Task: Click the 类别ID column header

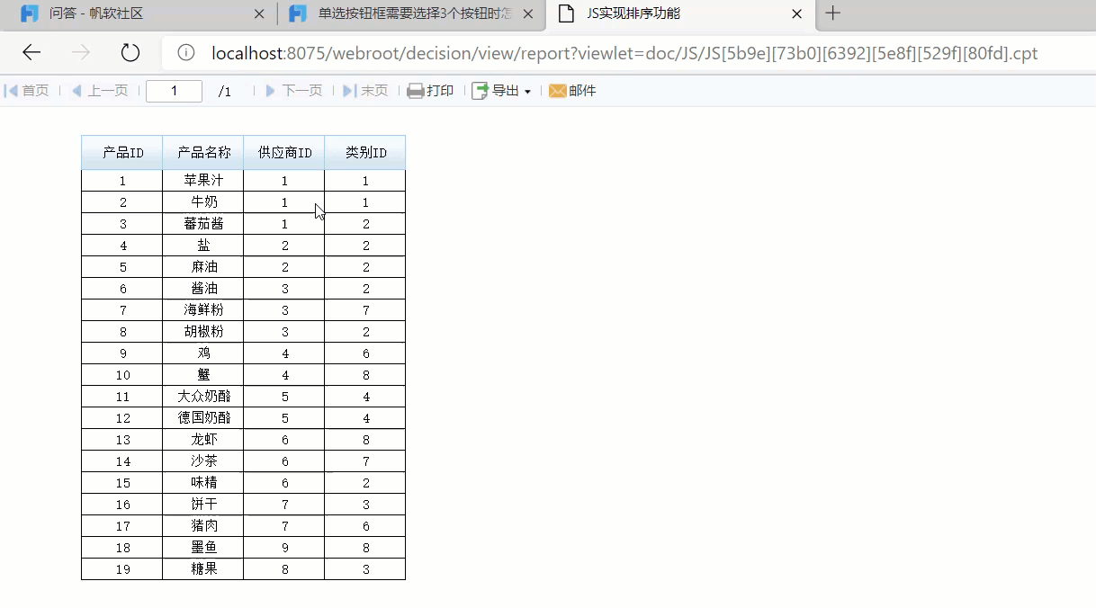Action: click(x=365, y=153)
